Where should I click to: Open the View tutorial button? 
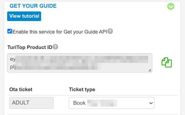point(24,16)
